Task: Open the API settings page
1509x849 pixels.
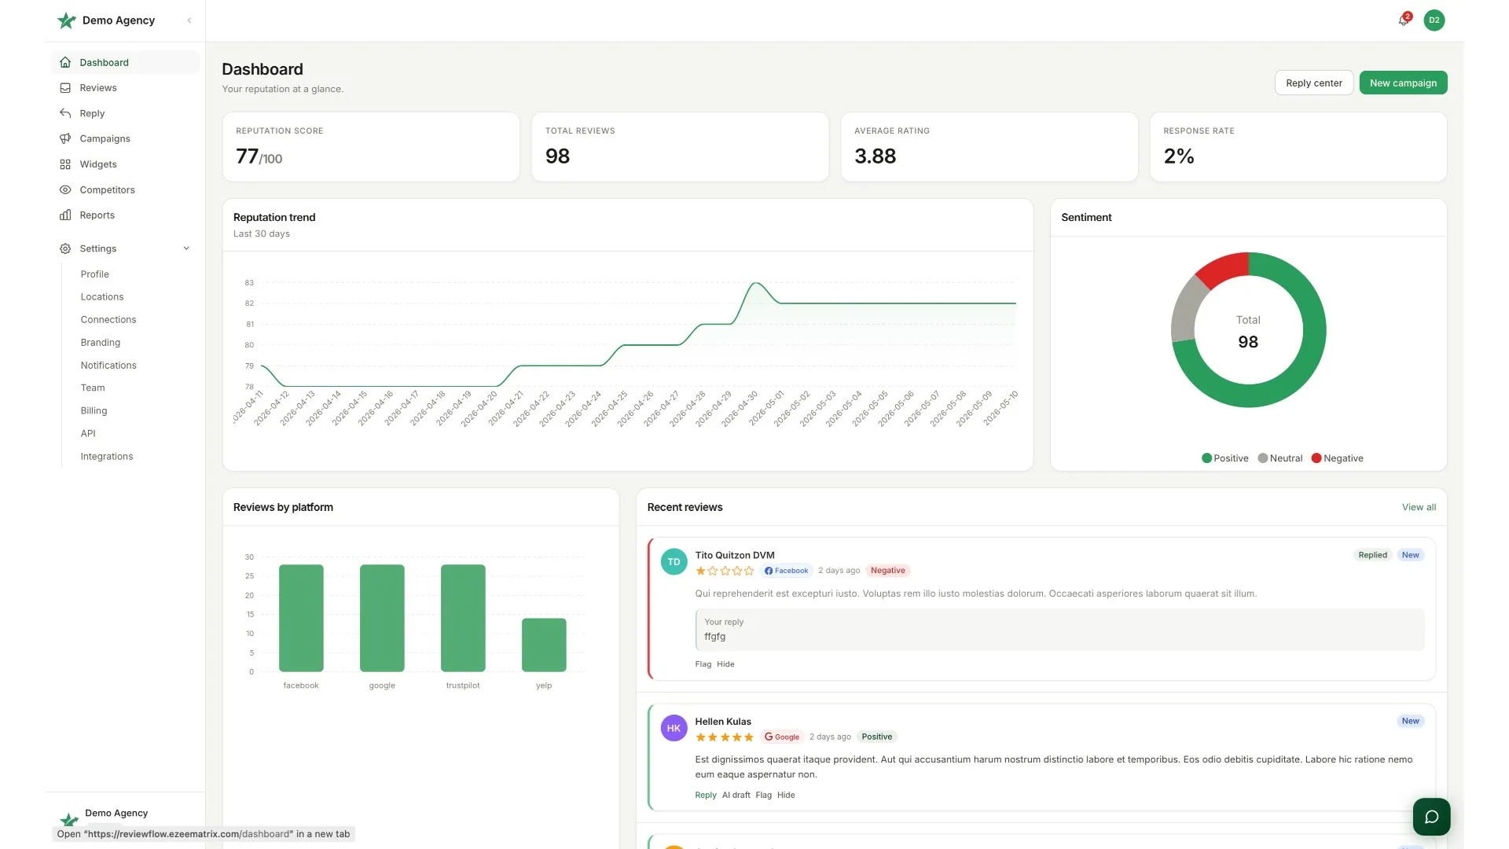Action: click(87, 434)
